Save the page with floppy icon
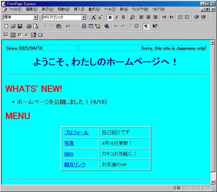The image size is (217, 192). (20, 26)
